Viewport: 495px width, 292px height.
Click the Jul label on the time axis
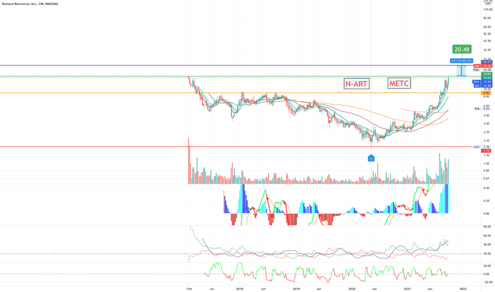pos(212,289)
